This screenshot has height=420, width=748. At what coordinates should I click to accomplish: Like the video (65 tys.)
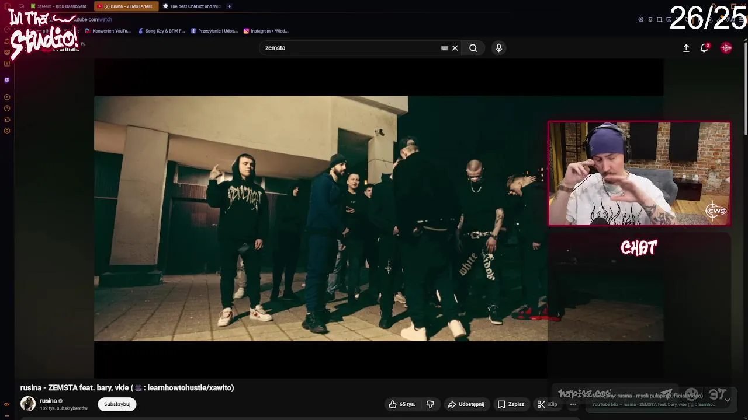(x=402, y=404)
